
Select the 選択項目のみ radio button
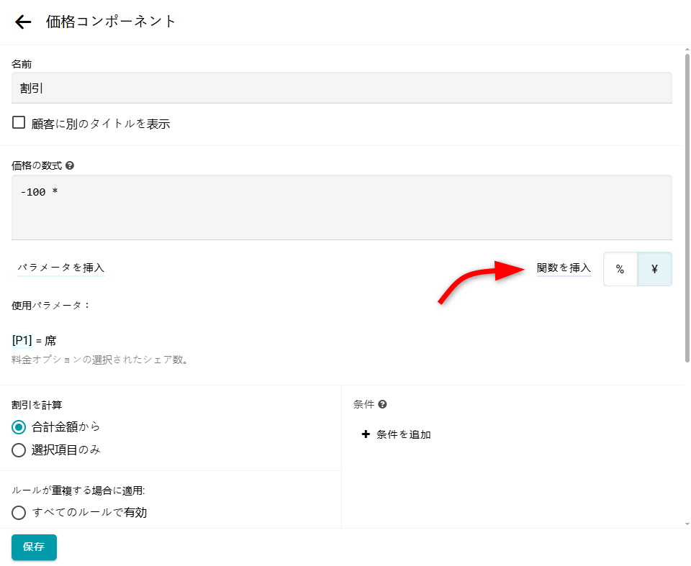coord(19,450)
